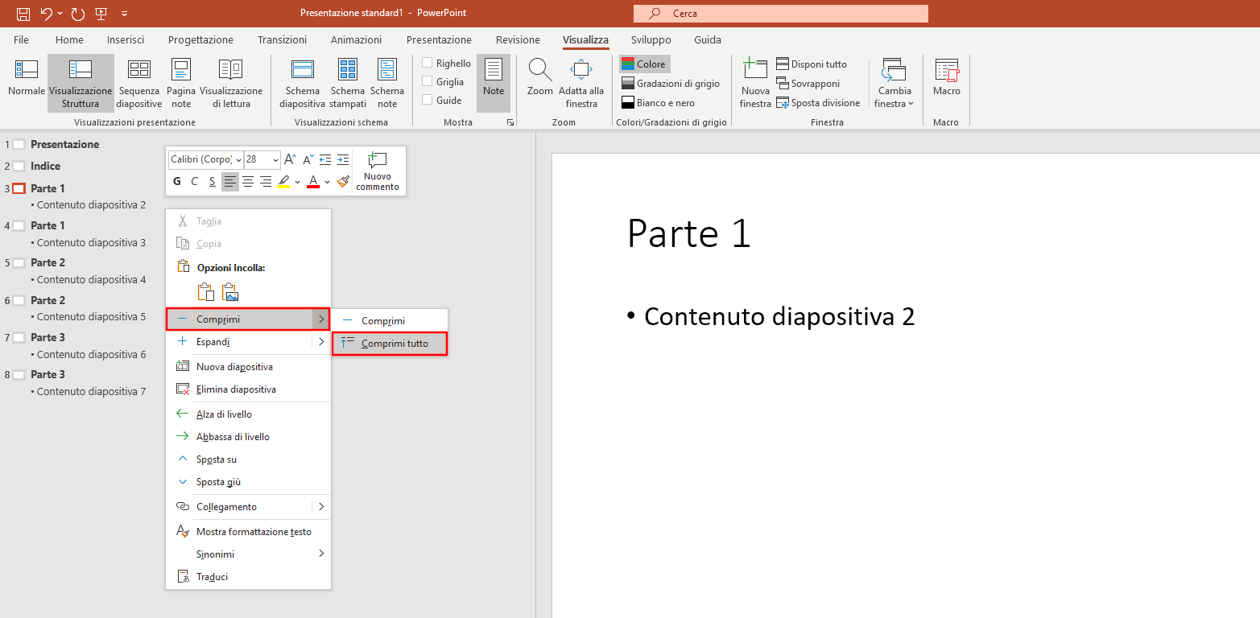Apply yellow text highlight color
The image size is (1260, 618).
pos(283,182)
